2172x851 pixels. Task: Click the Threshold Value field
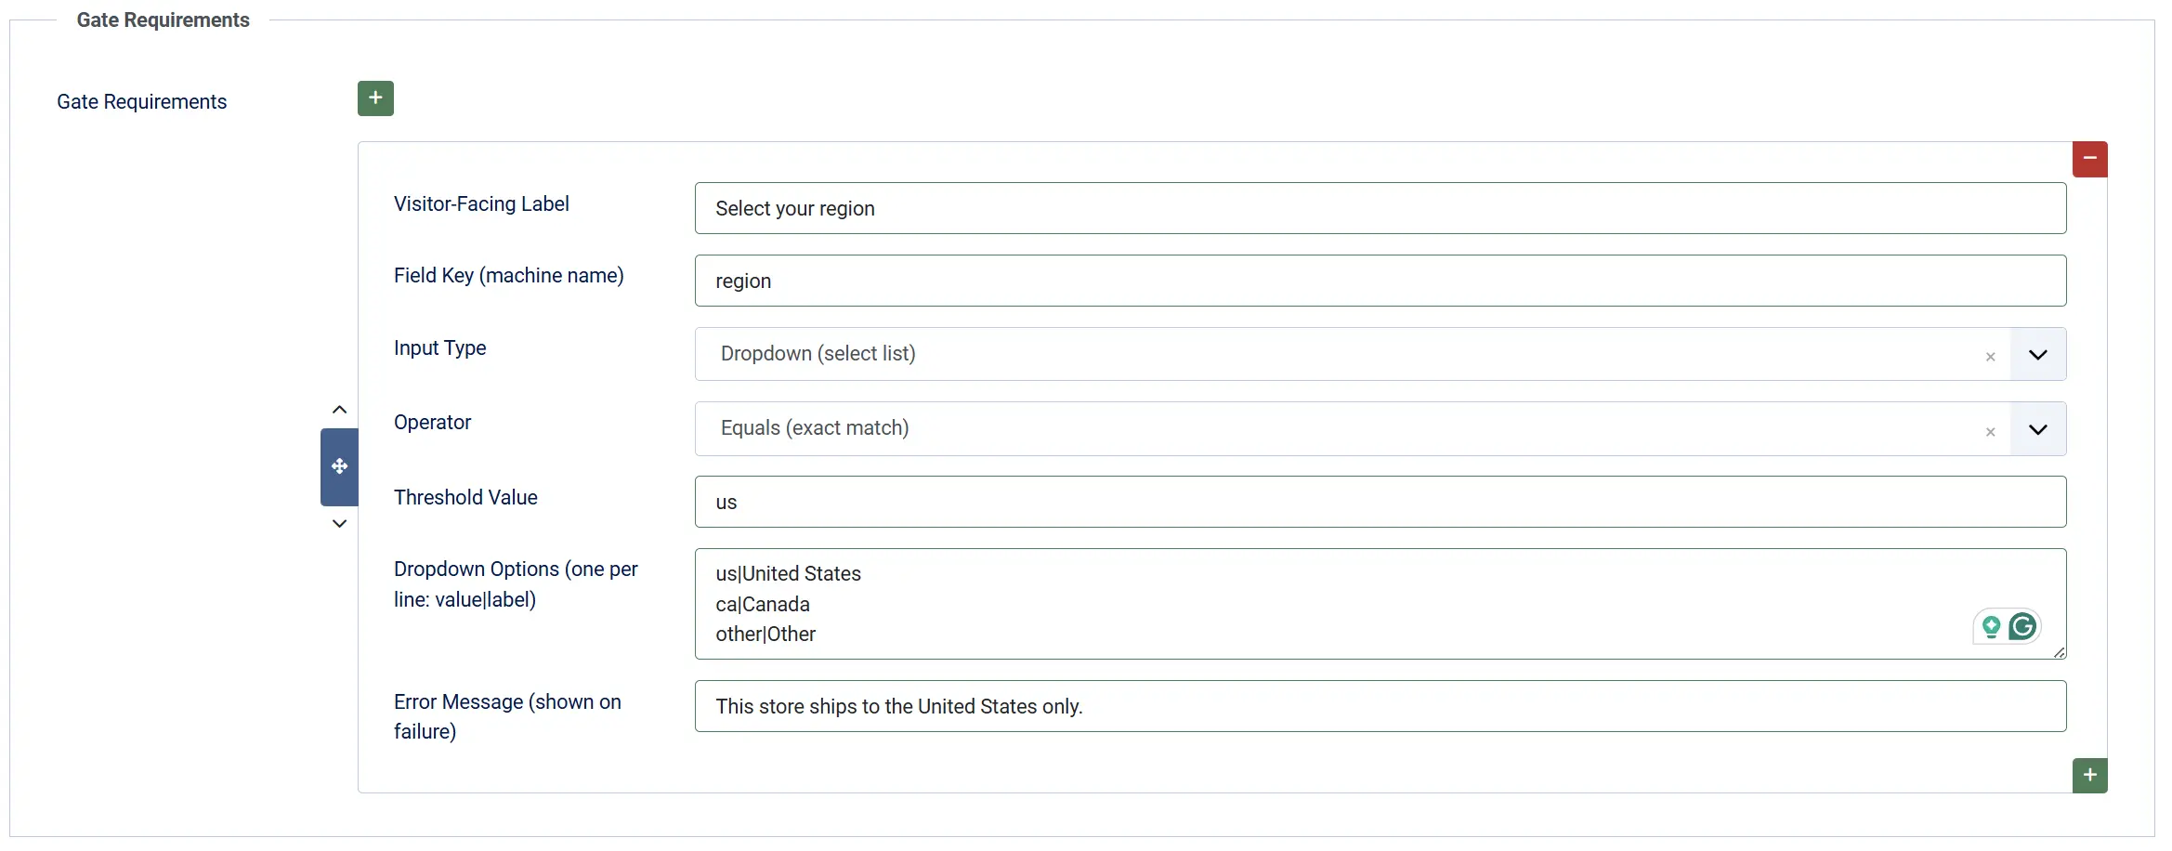click(1380, 502)
